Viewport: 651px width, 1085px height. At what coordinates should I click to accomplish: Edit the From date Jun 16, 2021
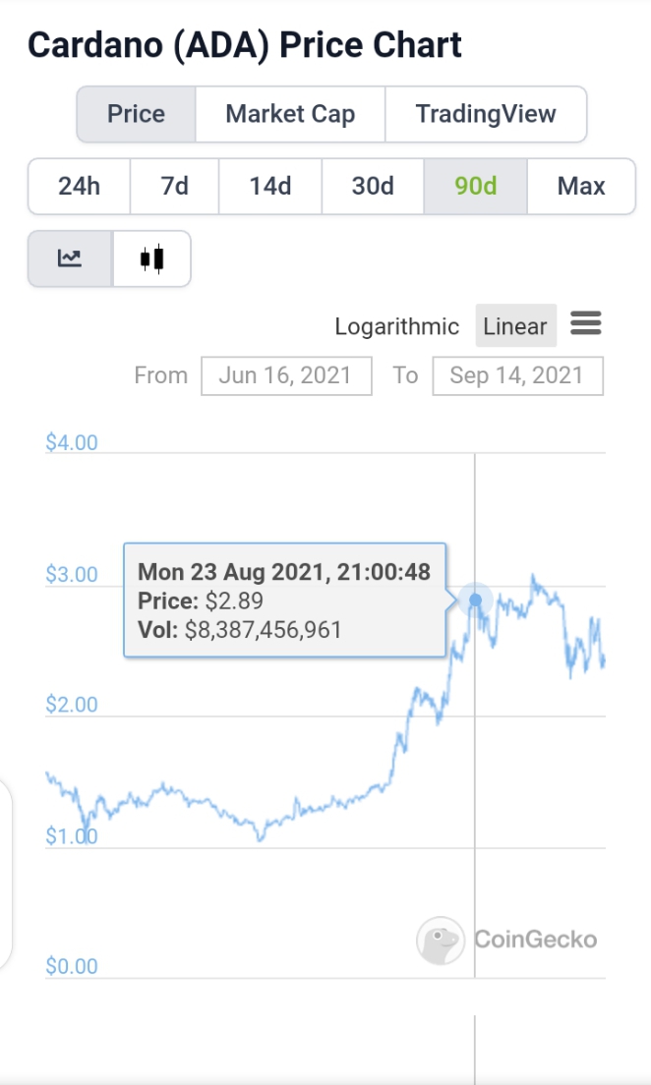pyautogui.click(x=286, y=375)
